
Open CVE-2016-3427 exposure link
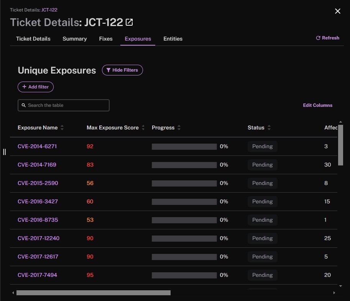tap(38, 201)
